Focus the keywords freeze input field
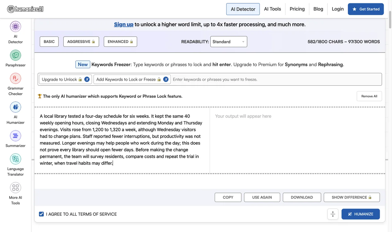Viewport: 392px width, 232px height. [x=276, y=79]
